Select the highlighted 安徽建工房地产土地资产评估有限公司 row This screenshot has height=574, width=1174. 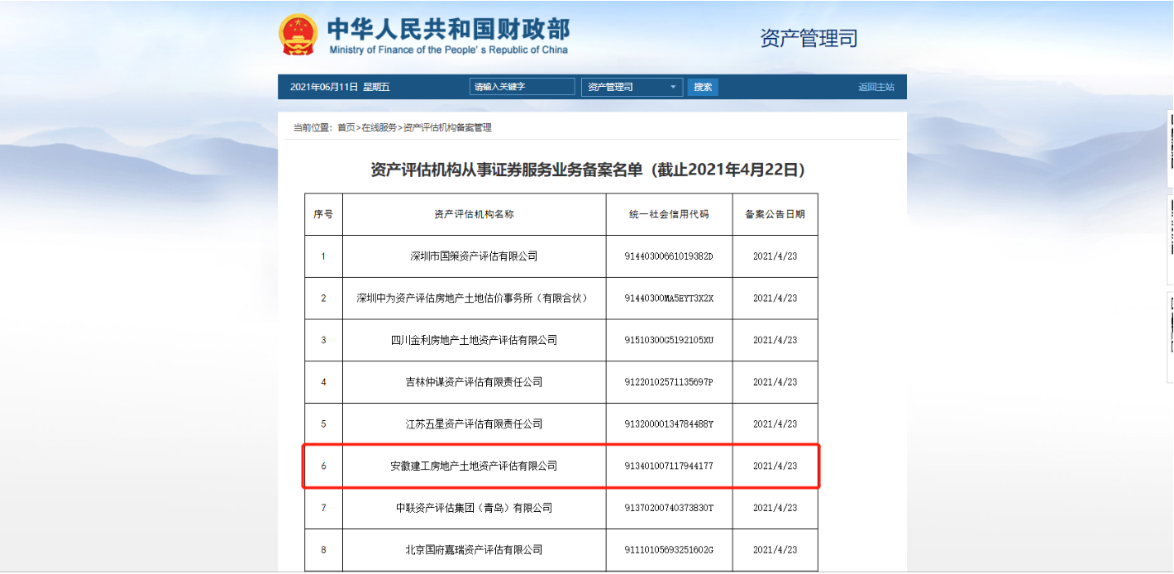click(x=474, y=466)
